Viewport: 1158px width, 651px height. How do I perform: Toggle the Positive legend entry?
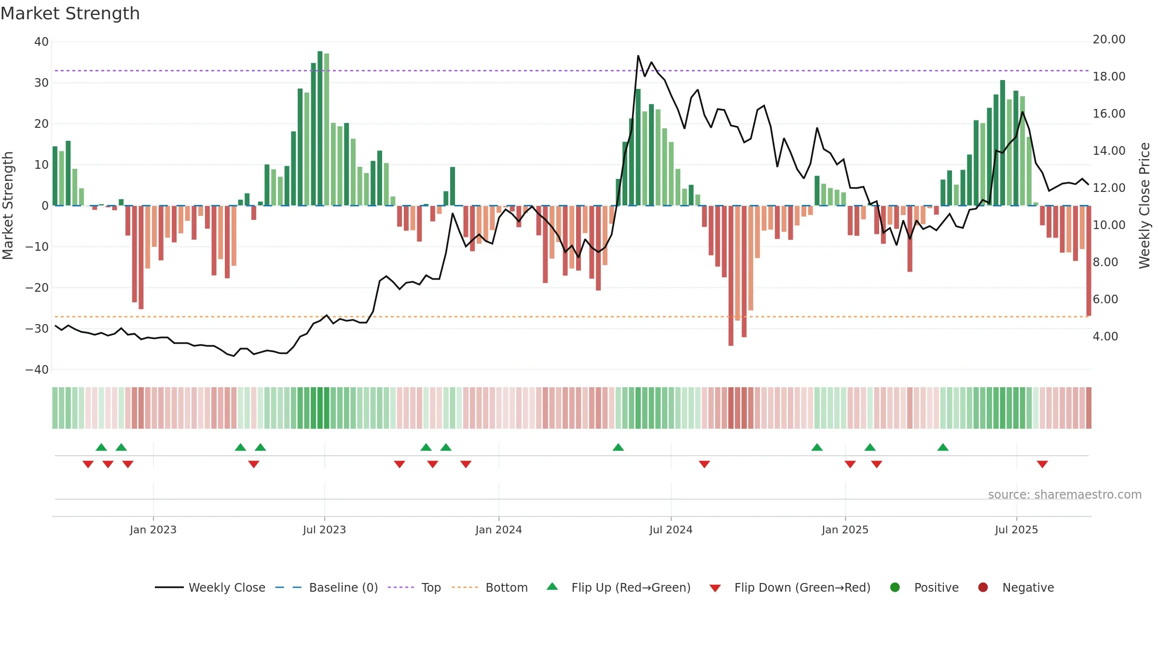(924, 587)
